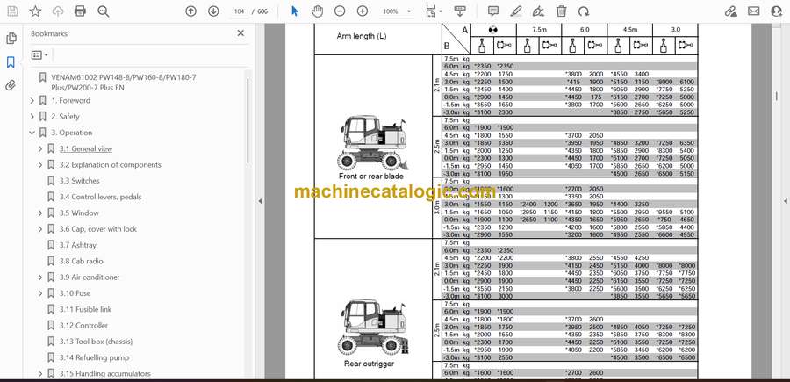Bookmark document with the star icon

pyautogui.click(x=35, y=11)
